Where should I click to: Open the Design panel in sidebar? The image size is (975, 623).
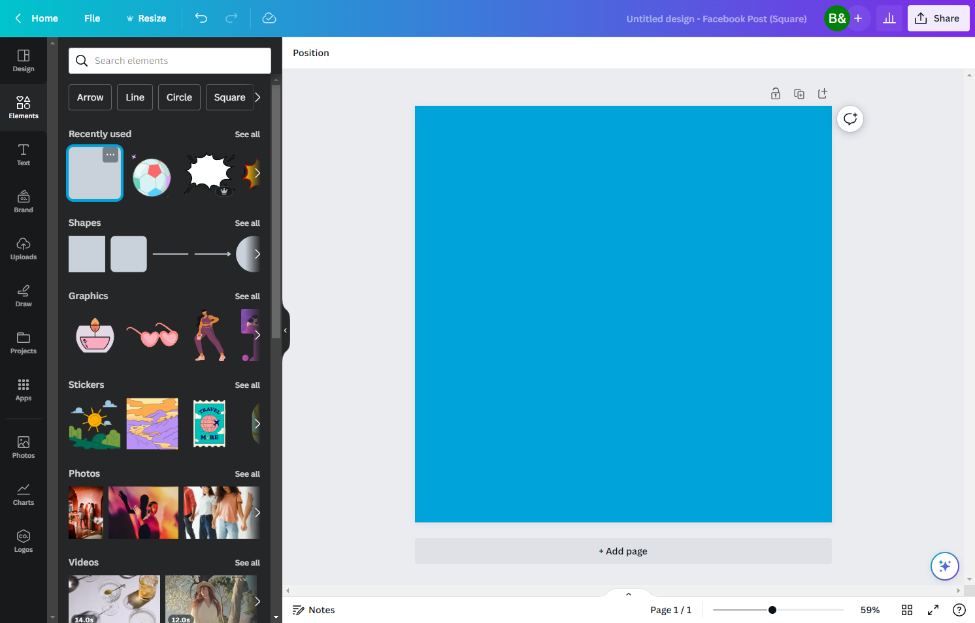(24, 61)
